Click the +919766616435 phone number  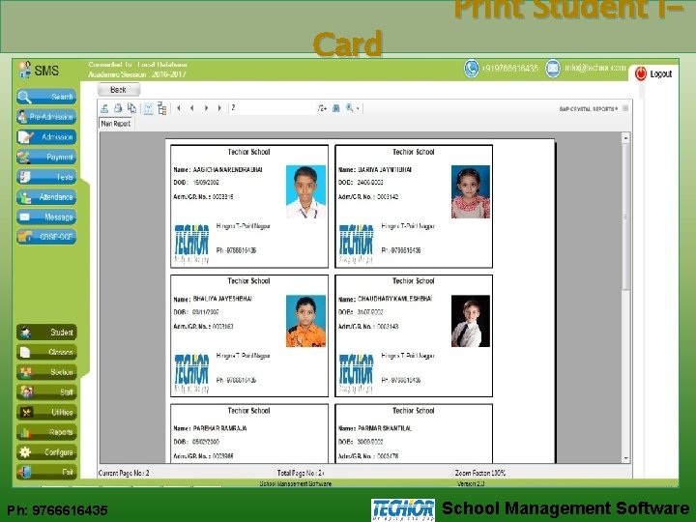pos(510,69)
